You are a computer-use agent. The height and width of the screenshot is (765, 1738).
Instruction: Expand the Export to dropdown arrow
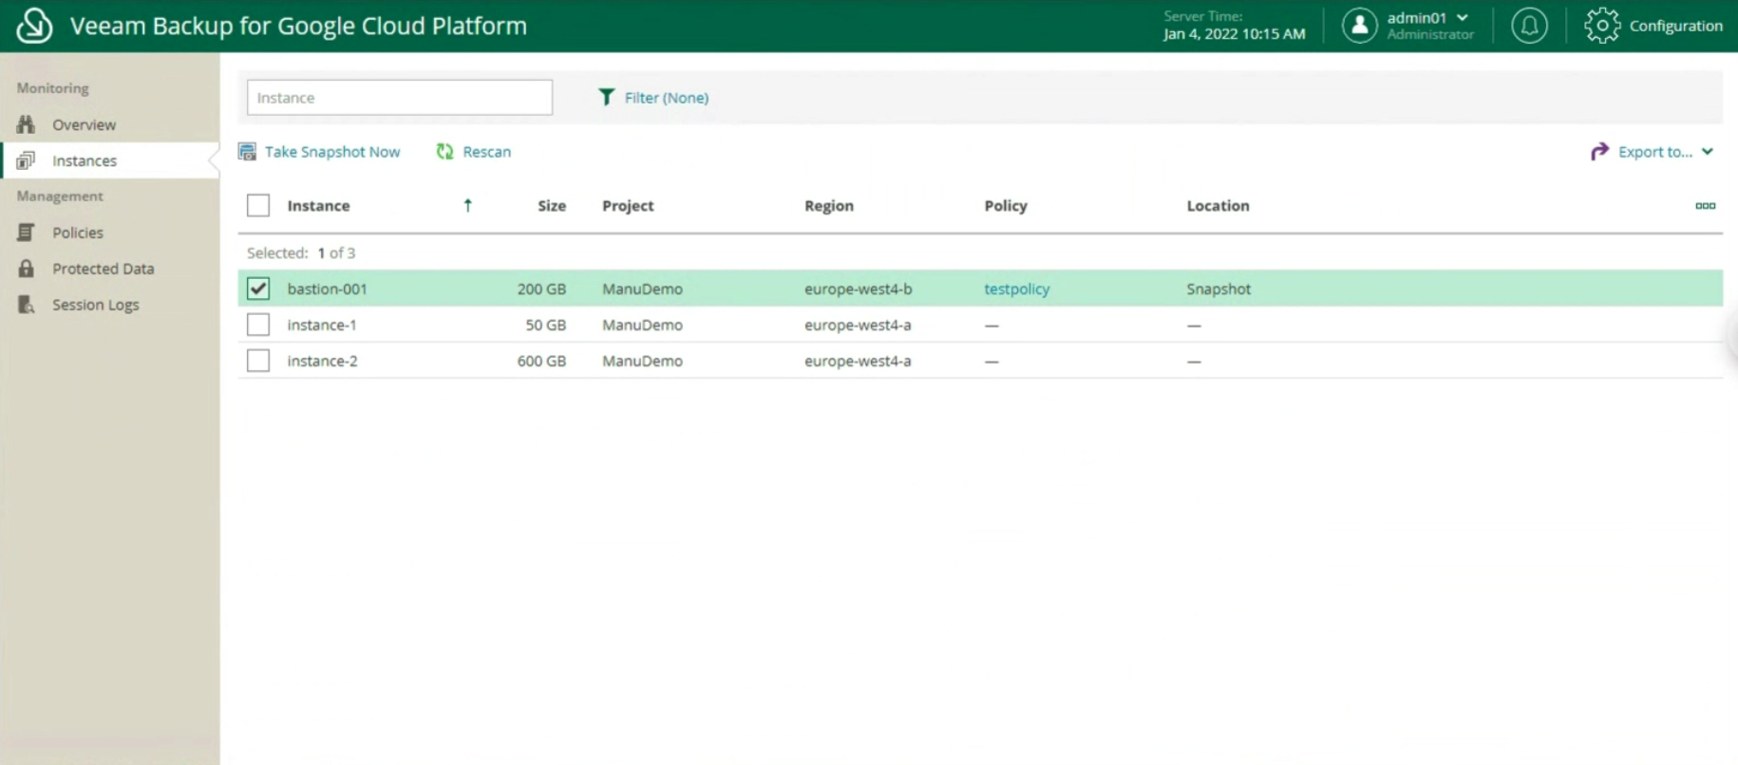(1708, 152)
